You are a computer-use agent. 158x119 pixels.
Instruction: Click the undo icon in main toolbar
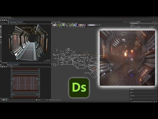[8, 20]
